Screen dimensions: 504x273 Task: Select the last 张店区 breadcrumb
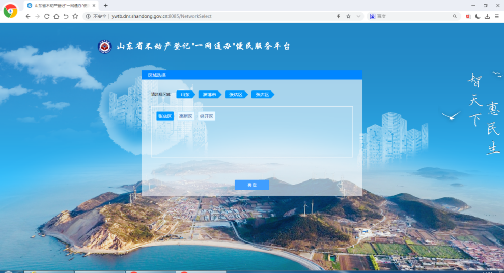point(262,95)
